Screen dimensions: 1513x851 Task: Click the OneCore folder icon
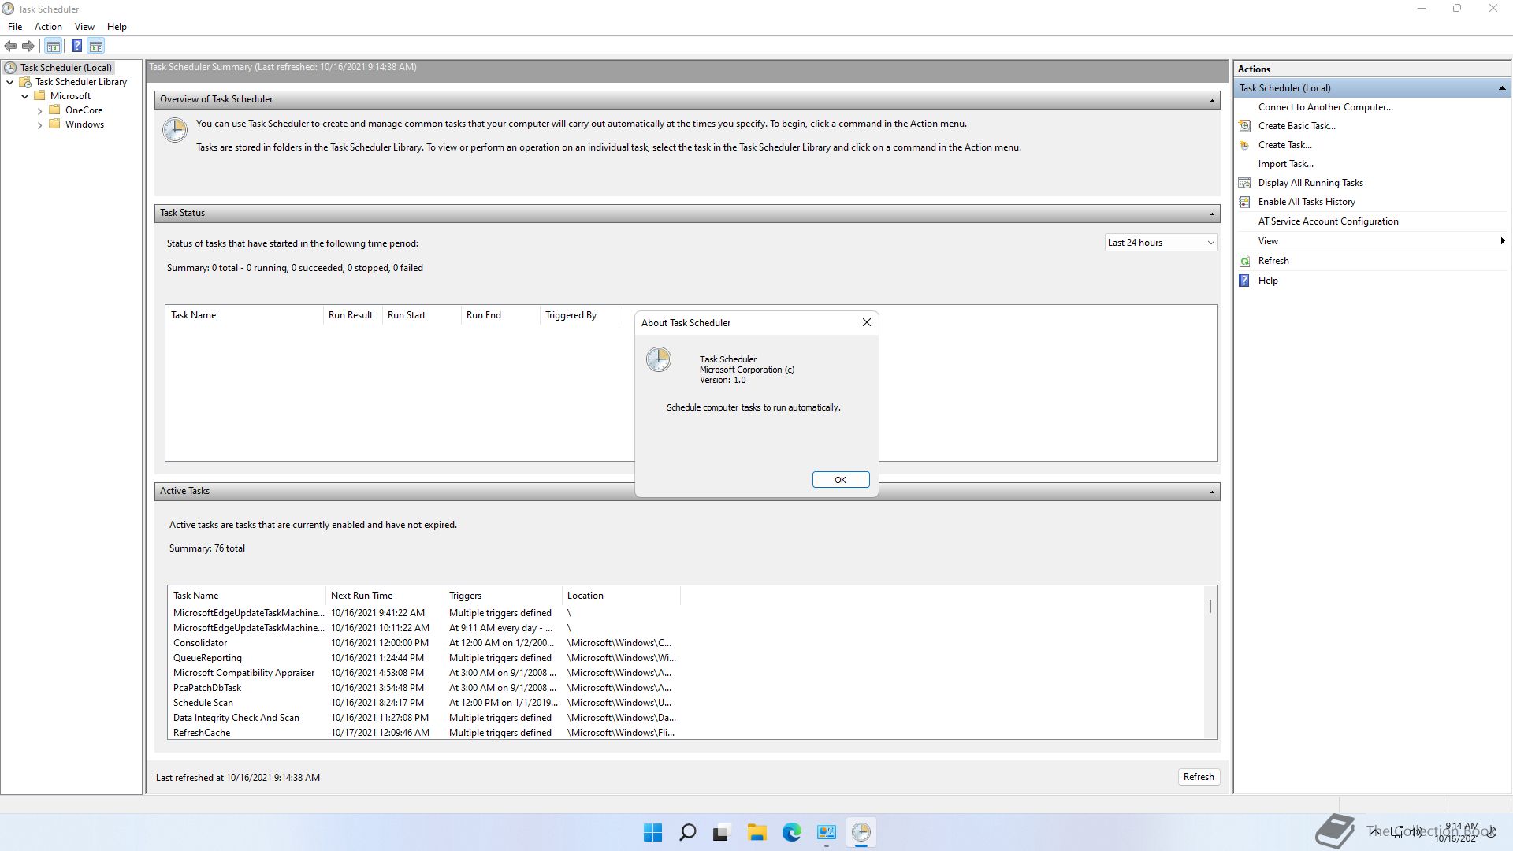tap(54, 110)
